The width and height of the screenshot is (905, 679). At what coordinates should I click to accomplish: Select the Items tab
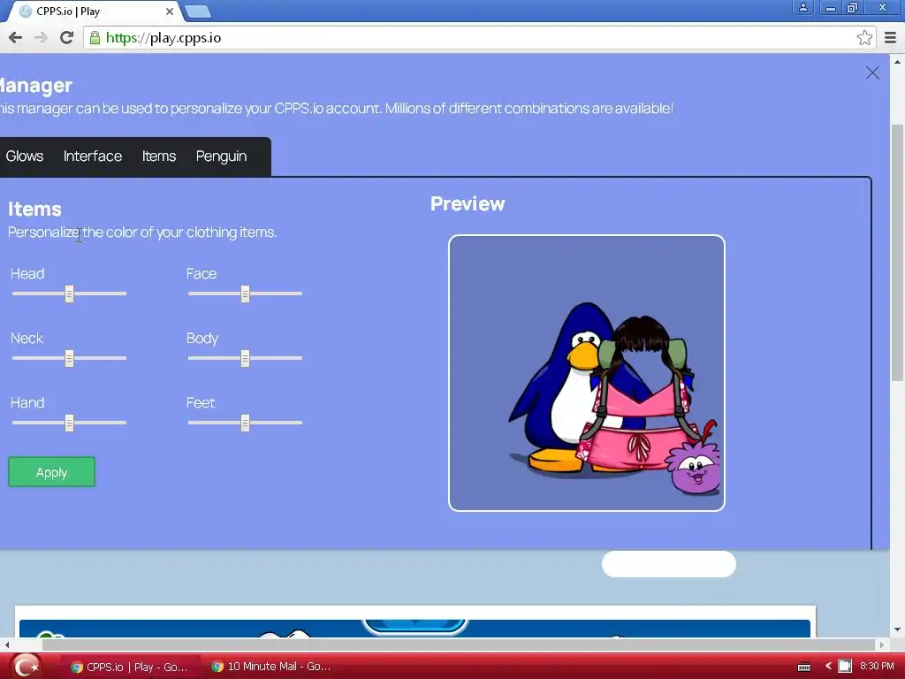pyautogui.click(x=159, y=156)
